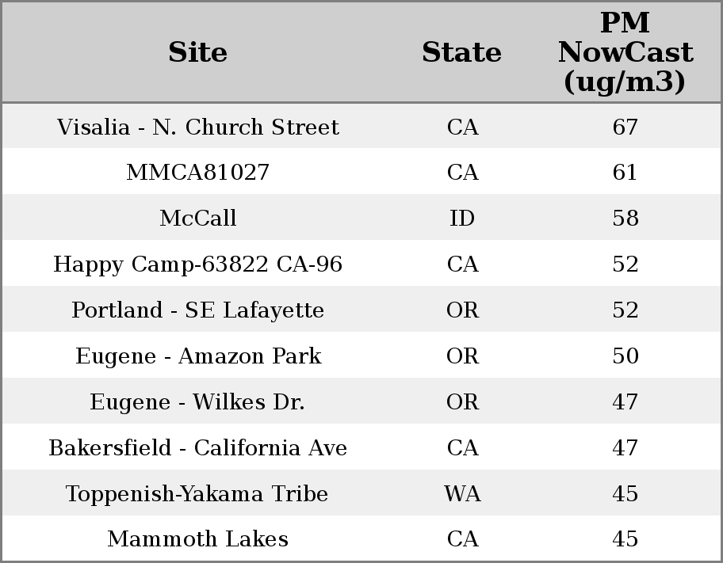Click the McCall site name
This screenshot has width=723, height=563.
pyautogui.click(x=197, y=219)
